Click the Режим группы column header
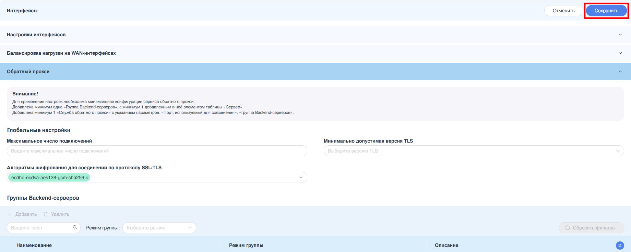The image size is (631, 252). point(246,245)
